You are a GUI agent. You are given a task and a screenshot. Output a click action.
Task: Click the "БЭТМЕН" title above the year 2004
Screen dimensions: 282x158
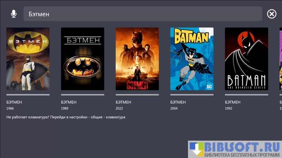[x=178, y=102]
